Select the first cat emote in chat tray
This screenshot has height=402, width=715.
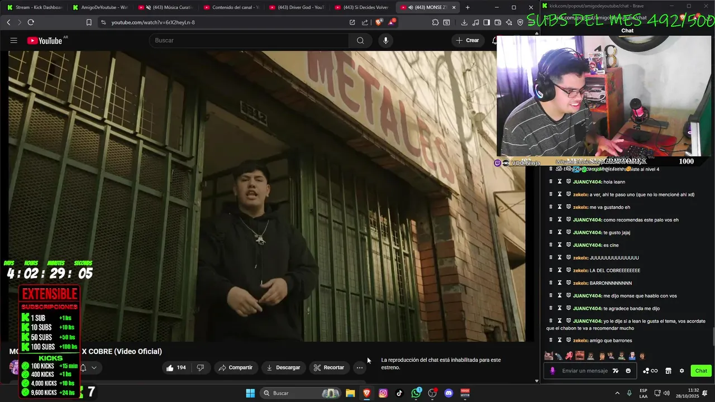[x=549, y=356]
